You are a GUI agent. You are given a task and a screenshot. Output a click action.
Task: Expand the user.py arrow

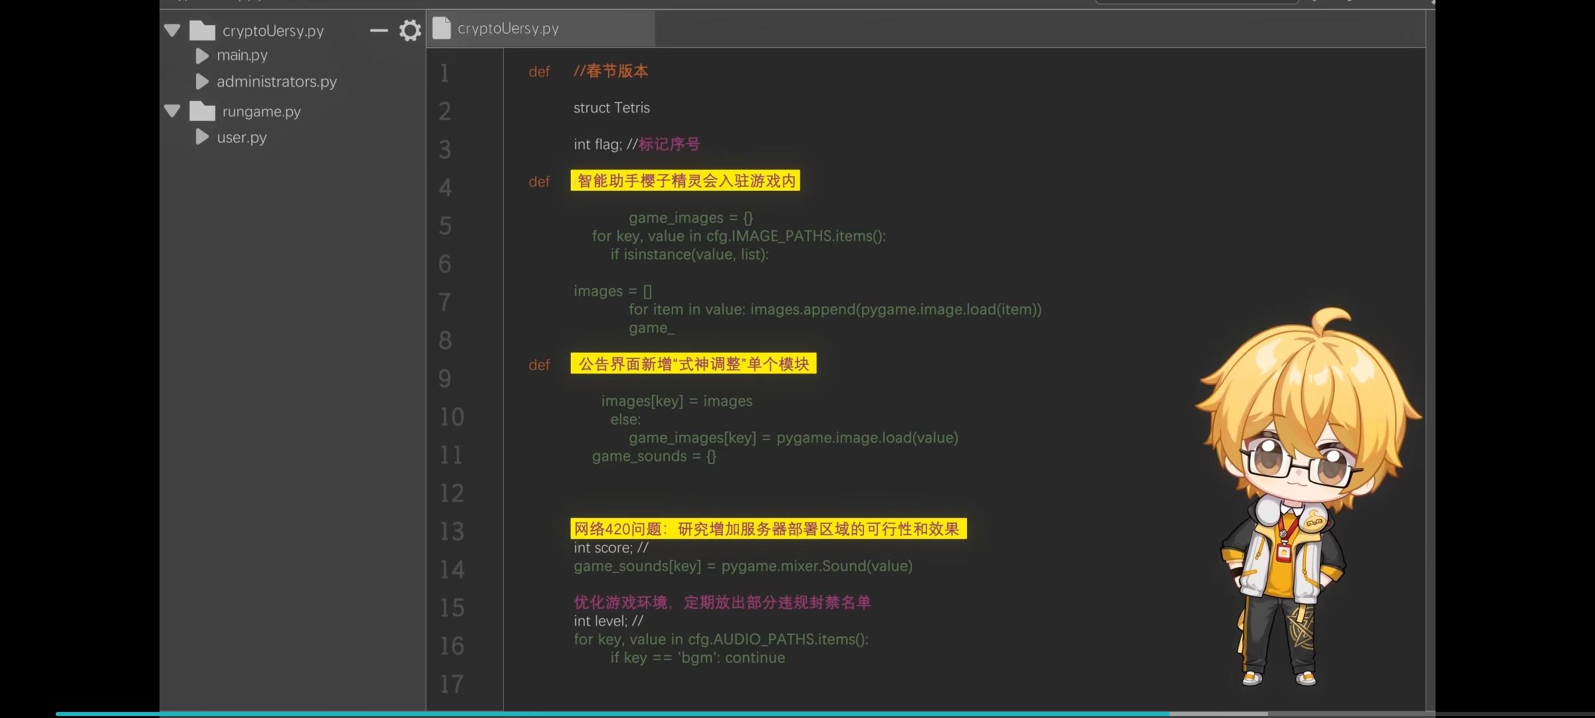pyautogui.click(x=202, y=137)
